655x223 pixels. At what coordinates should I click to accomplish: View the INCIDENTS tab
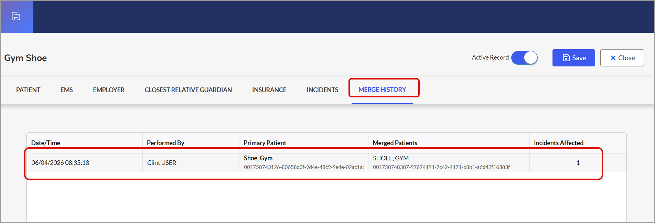pyautogui.click(x=322, y=90)
